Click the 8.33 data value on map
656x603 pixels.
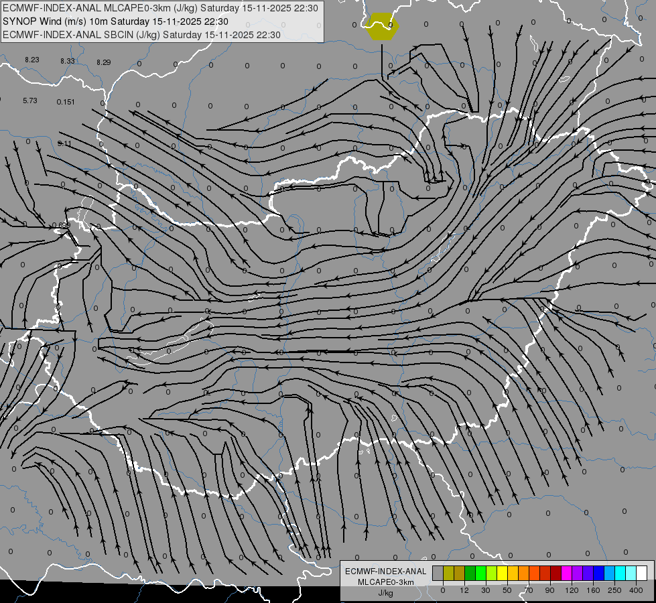click(x=68, y=61)
